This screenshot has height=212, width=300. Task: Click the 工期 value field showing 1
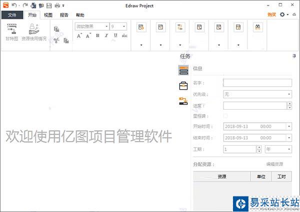click(x=239, y=149)
